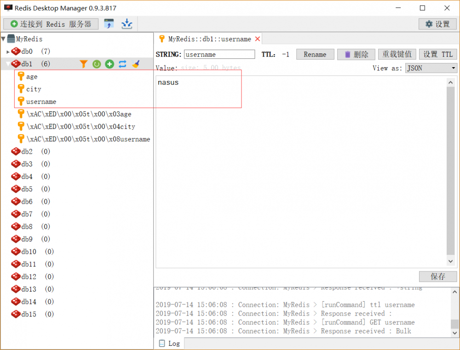The height and width of the screenshot is (350, 460).
Task: Click the key icon beside the age key
Action: pyautogui.click(x=21, y=76)
